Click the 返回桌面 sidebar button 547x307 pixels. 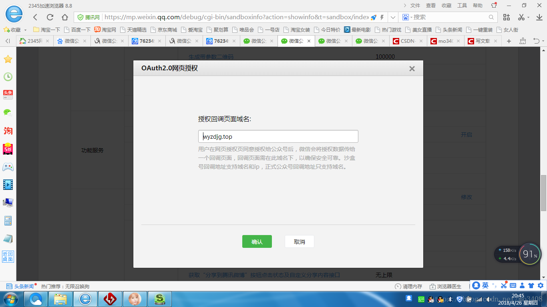click(x=8, y=257)
